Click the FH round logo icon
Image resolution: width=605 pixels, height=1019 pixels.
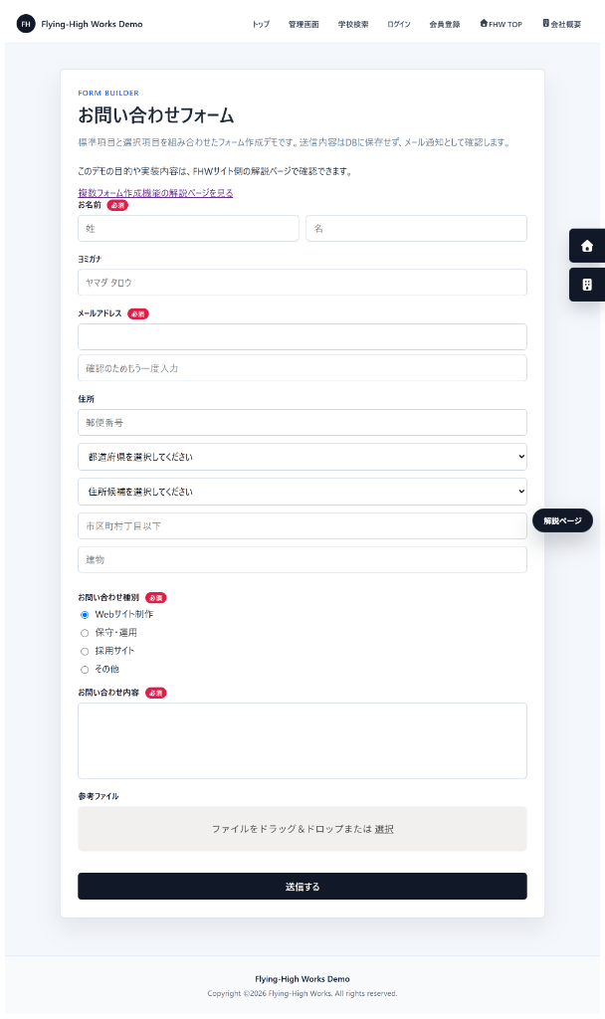click(x=25, y=24)
